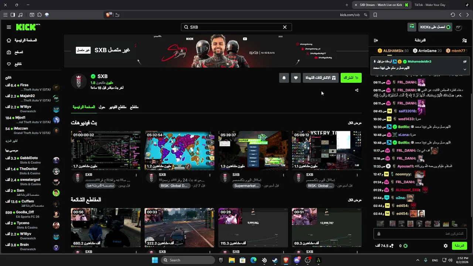The width and height of the screenshot is (473, 266).
Task: Open the Kick shop icon in the header
Action: pos(412,27)
